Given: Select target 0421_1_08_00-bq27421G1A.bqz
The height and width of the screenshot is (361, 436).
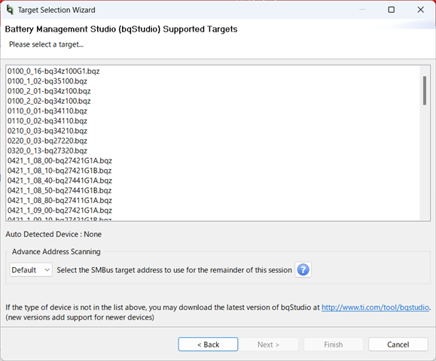Looking at the screenshot, I should coord(59,161).
